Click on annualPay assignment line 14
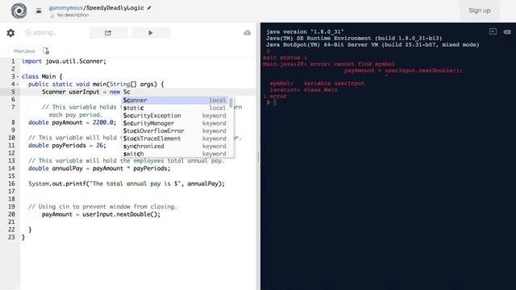The image size is (516, 290). pyautogui.click(x=99, y=168)
